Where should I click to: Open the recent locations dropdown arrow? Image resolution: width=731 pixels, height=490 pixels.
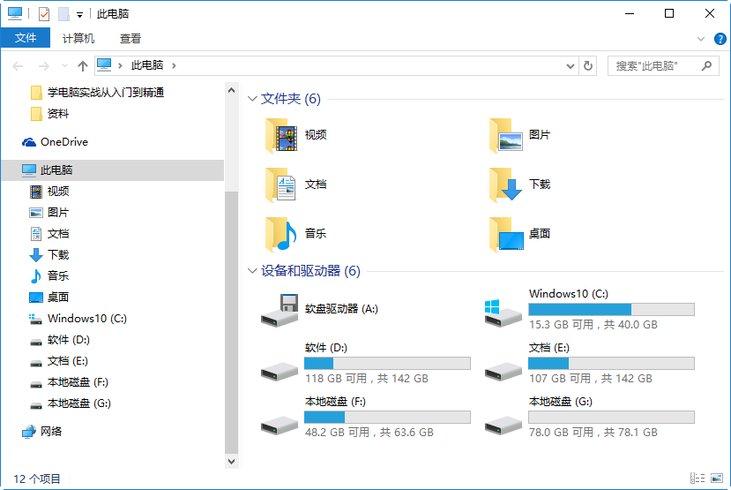pos(64,66)
